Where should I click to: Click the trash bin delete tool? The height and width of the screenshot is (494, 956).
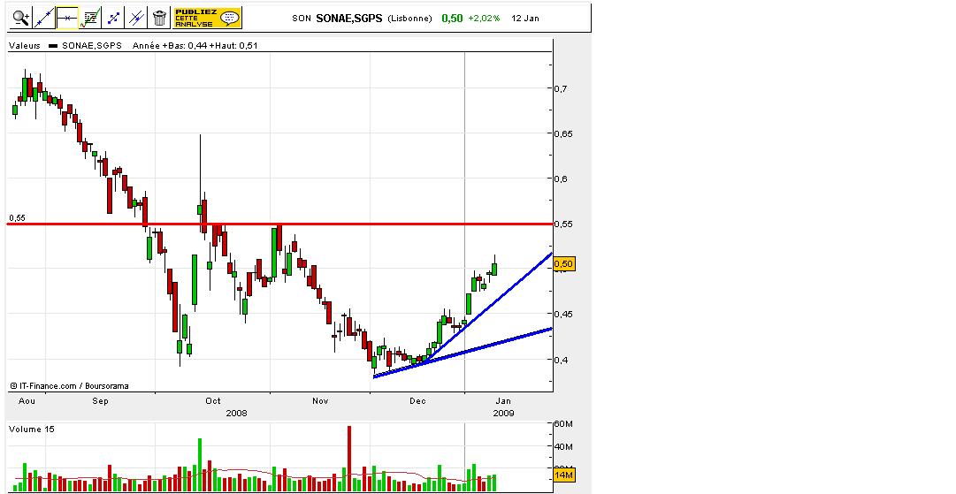pyautogui.click(x=160, y=18)
